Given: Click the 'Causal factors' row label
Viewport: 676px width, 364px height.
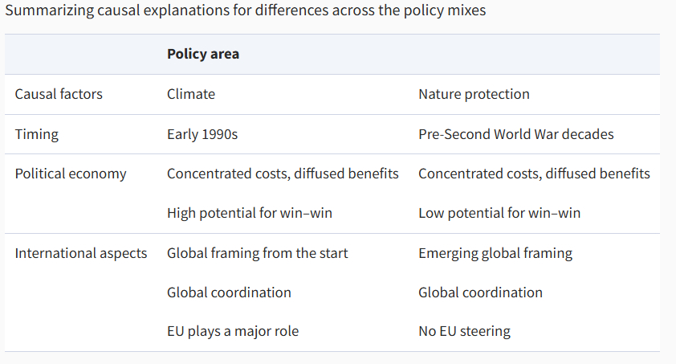Looking at the screenshot, I should click(59, 94).
